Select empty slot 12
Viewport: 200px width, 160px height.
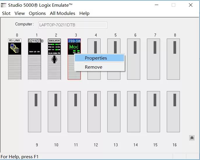(94, 112)
